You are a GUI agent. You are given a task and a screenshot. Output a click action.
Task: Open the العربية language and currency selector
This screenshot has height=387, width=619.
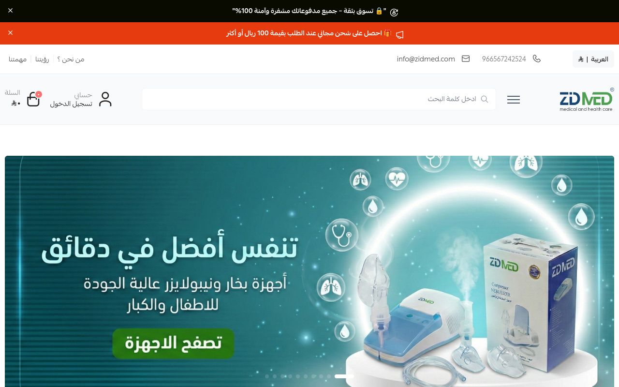[x=593, y=59]
